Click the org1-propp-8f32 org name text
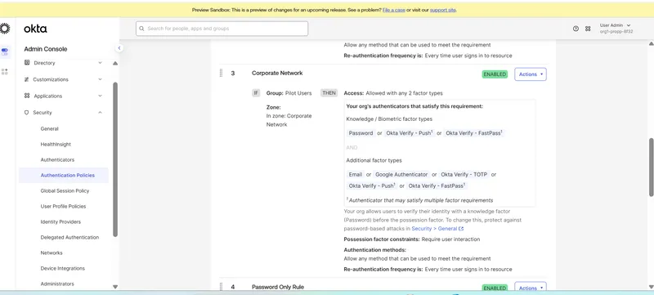 (616, 32)
